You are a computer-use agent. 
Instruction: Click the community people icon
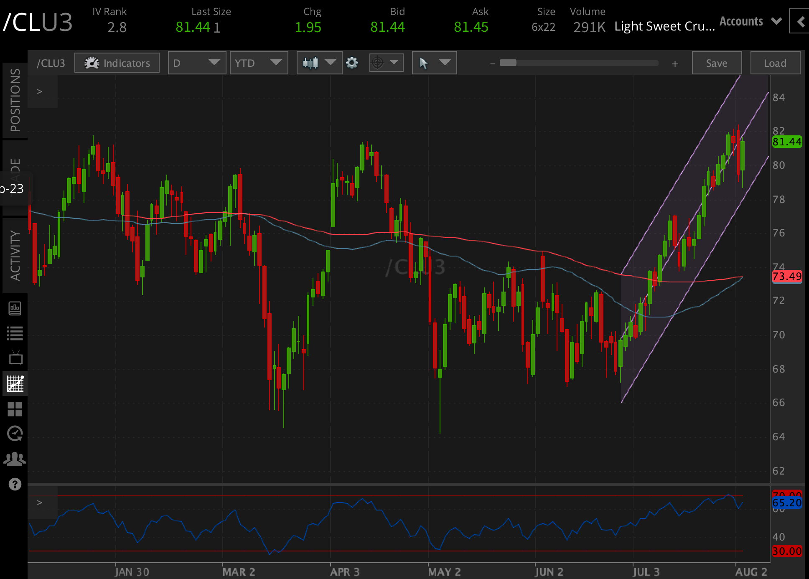(15, 459)
